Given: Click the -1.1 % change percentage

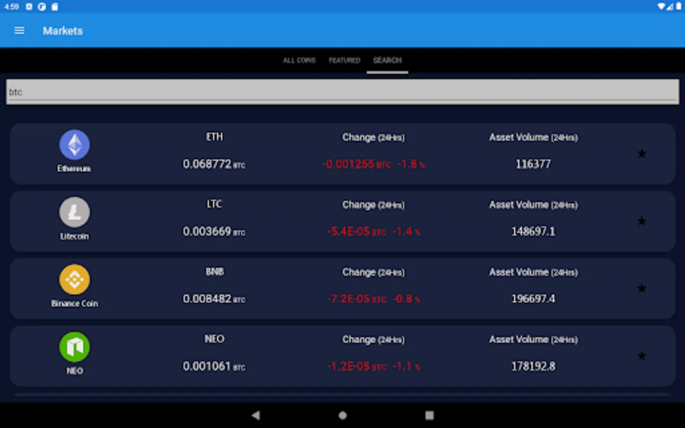Looking at the screenshot, I should click(407, 366).
